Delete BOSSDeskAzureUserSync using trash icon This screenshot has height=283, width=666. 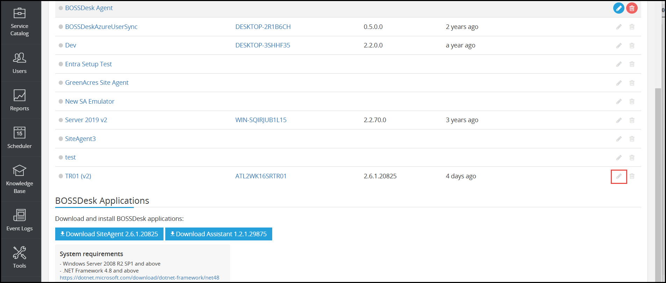[x=632, y=27]
